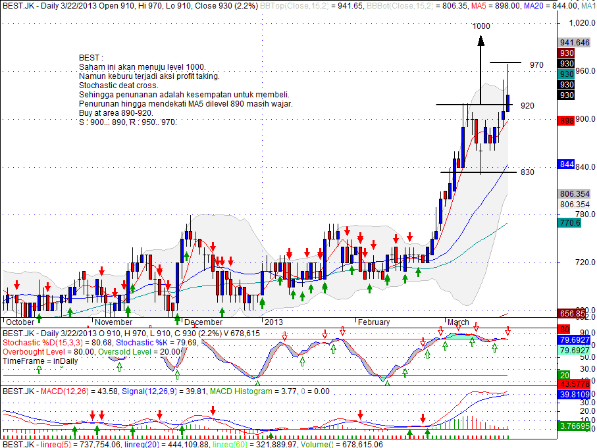This screenshot has width=597, height=448.
Task: Click the 1000 target price label
Action: [481, 26]
